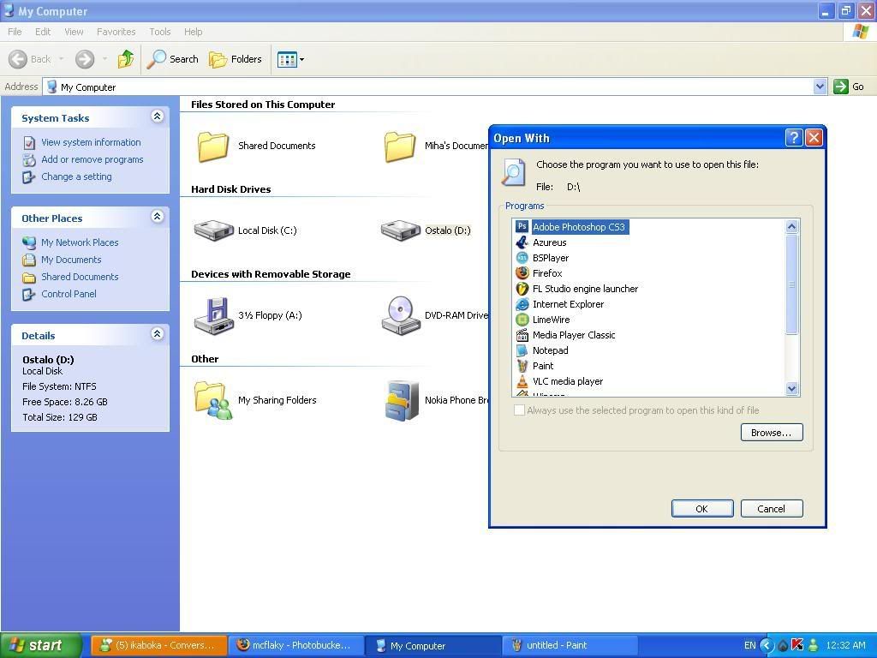
Task: Collapse the Details panel
Action: tap(158, 334)
